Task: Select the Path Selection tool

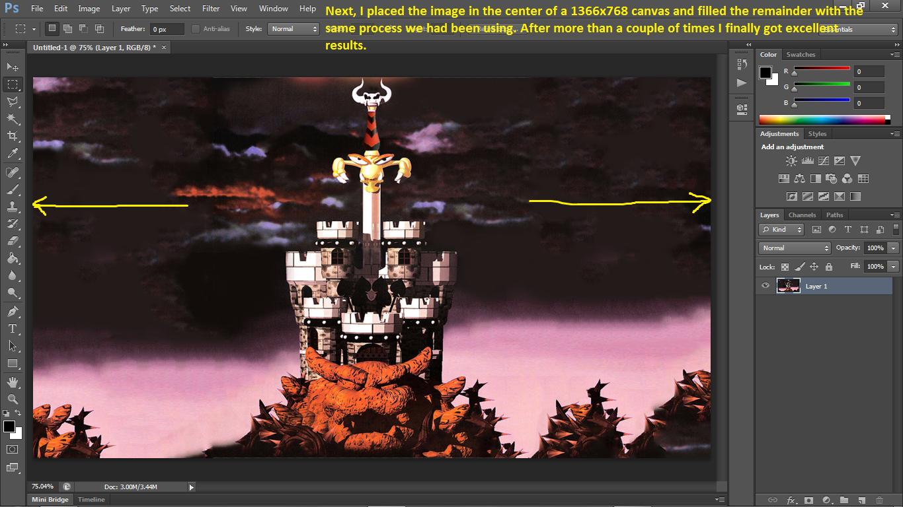Action: (13, 346)
